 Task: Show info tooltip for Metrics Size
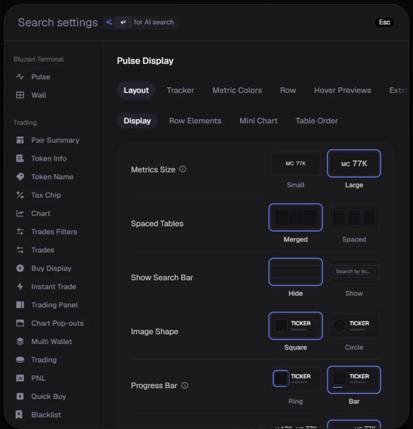pos(183,169)
